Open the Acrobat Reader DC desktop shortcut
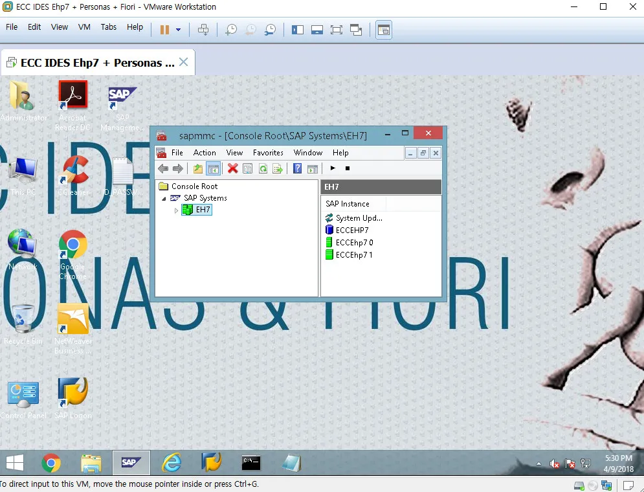Image resolution: width=644 pixels, height=492 pixels. pyautogui.click(x=72, y=106)
